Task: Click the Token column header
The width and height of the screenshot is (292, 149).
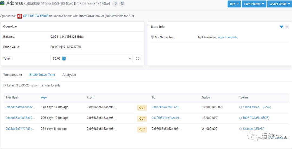Action: [243, 98]
